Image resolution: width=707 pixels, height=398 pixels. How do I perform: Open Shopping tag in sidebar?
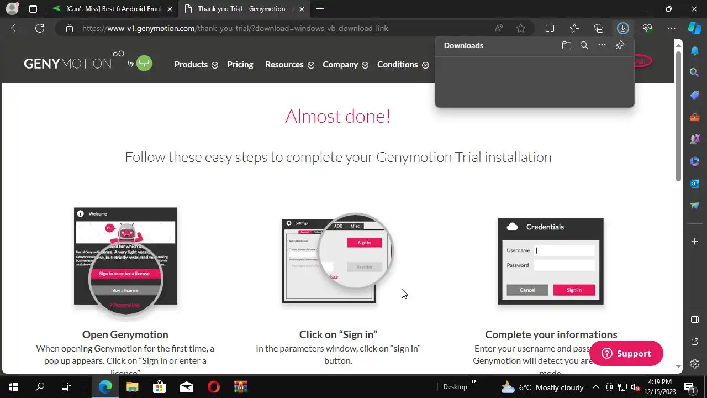(x=695, y=95)
